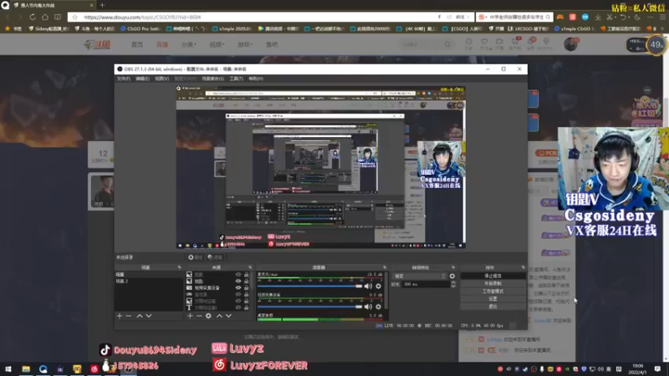This screenshot has width=669, height=376.
Task: Toggle lock of 视频采集设备 source
Action: coord(246,287)
